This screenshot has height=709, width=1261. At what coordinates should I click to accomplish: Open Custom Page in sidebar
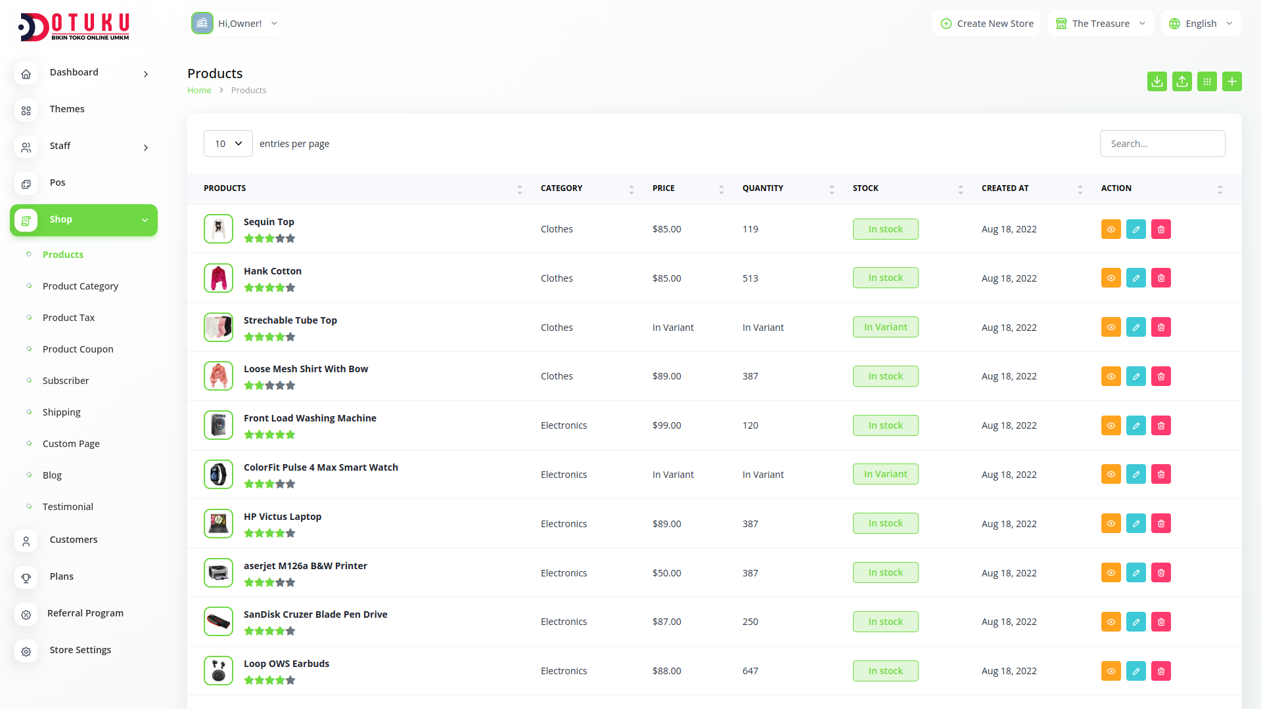(71, 444)
